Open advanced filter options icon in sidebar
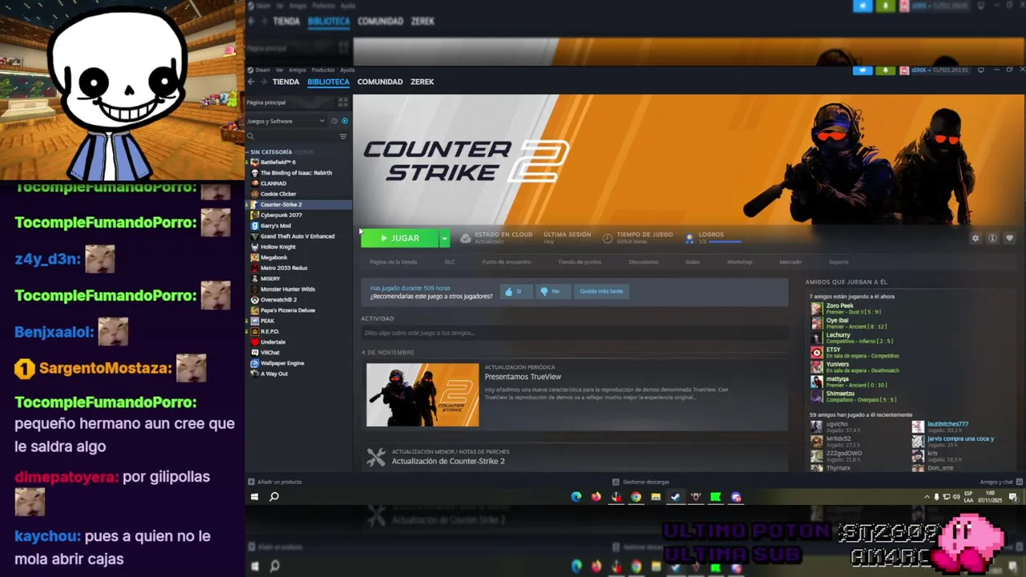The height and width of the screenshot is (577, 1026). pos(343,136)
